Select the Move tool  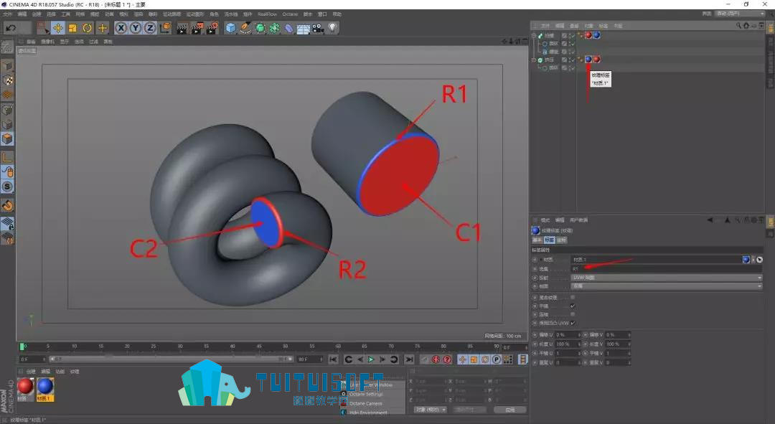pos(58,28)
